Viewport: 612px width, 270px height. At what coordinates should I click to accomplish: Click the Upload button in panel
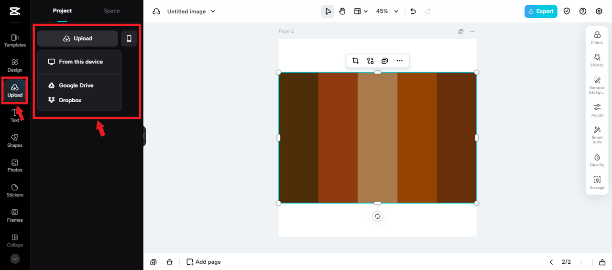(x=77, y=38)
